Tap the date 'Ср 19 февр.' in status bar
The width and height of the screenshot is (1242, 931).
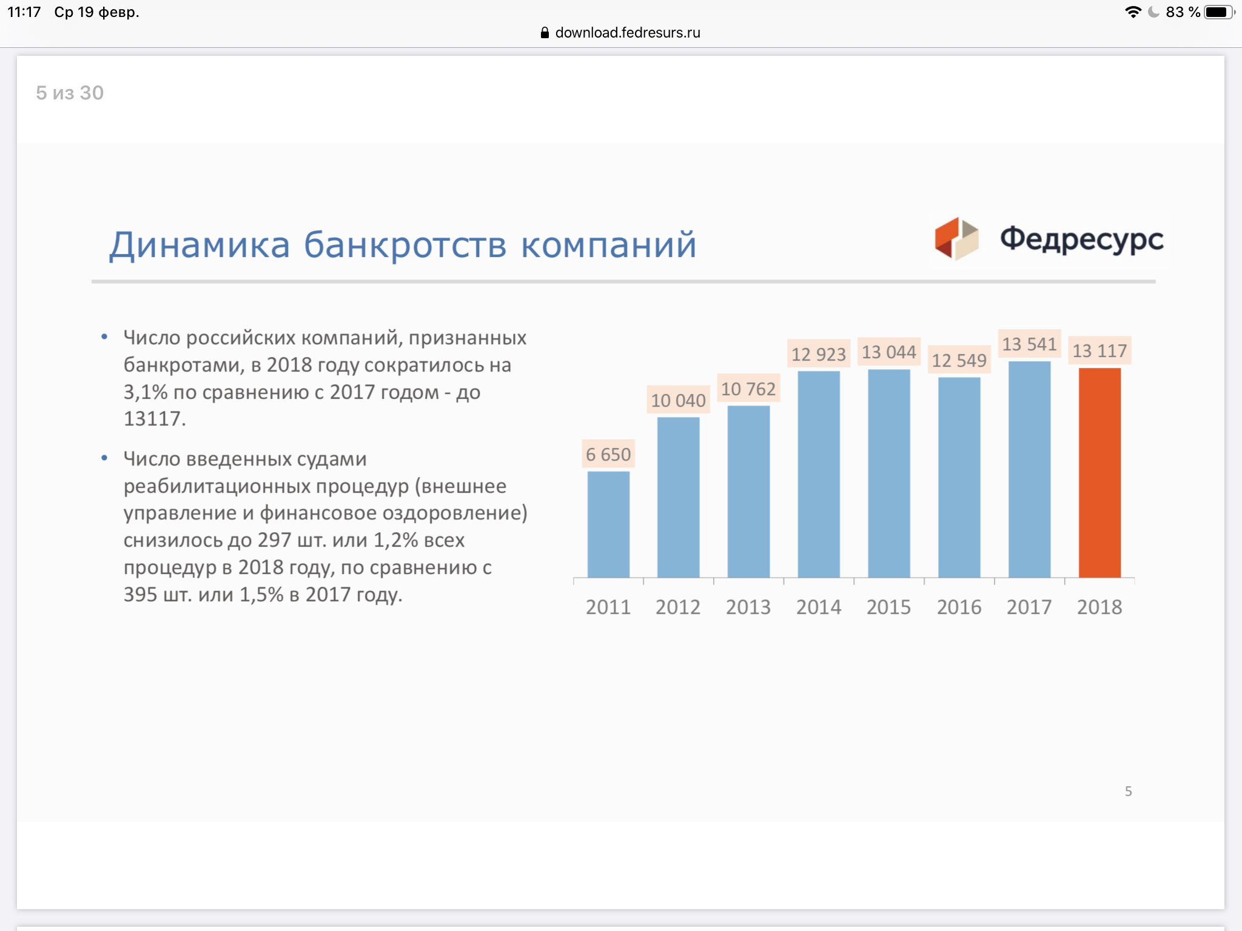coord(96,12)
